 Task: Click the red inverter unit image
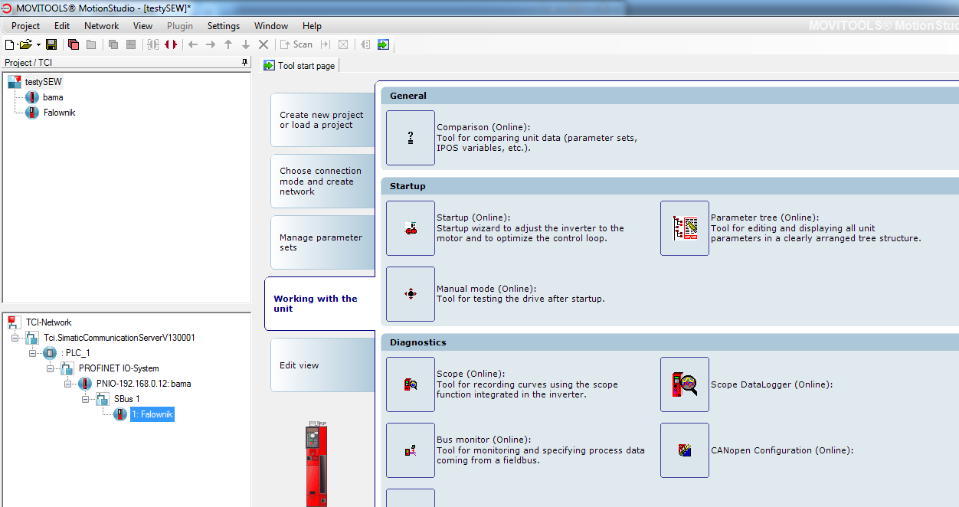[x=317, y=463]
